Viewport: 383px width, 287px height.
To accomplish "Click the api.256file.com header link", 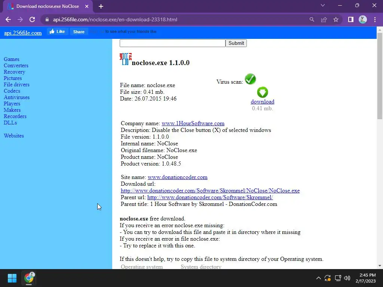I will point(23,33).
